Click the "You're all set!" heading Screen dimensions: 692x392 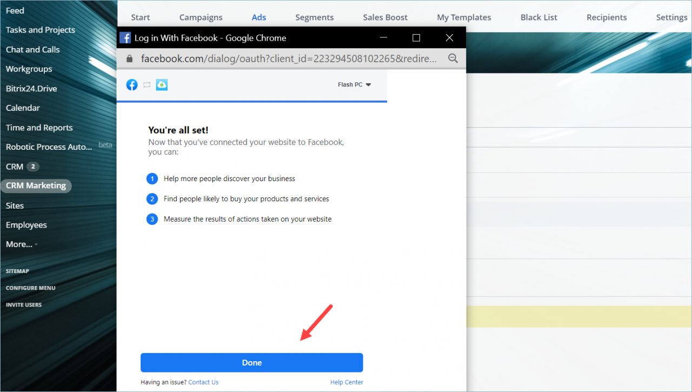[x=178, y=130]
